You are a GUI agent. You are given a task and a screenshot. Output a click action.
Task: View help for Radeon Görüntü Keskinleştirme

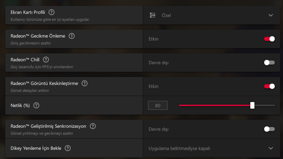85,83
